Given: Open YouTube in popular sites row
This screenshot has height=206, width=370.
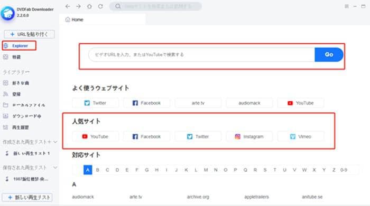Looking at the screenshot, I should point(95,136).
